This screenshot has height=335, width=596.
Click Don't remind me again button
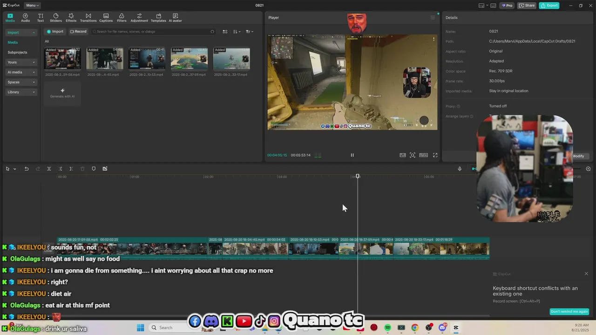pyautogui.click(x=569, y=312)
